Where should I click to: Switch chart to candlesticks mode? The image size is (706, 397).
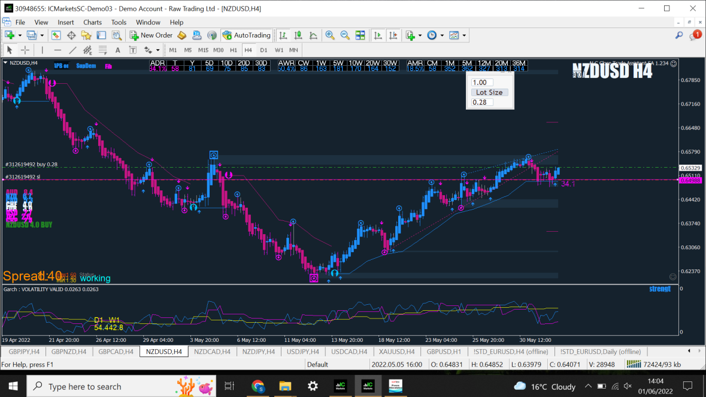coord(298,35)
